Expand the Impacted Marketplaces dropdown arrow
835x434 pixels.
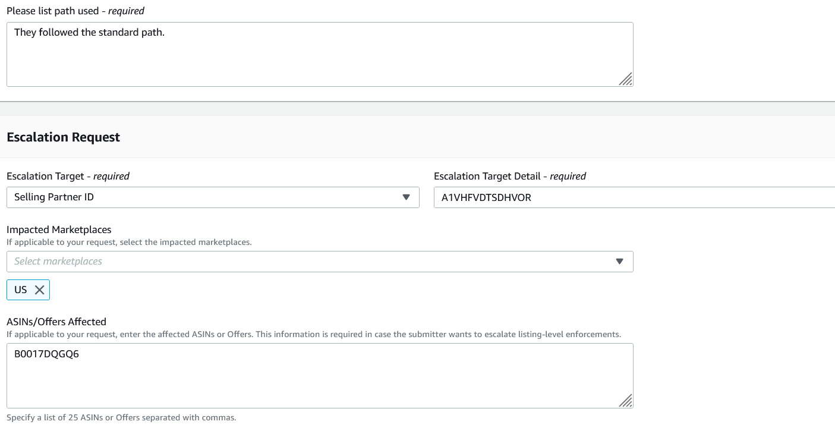(619, 262)
